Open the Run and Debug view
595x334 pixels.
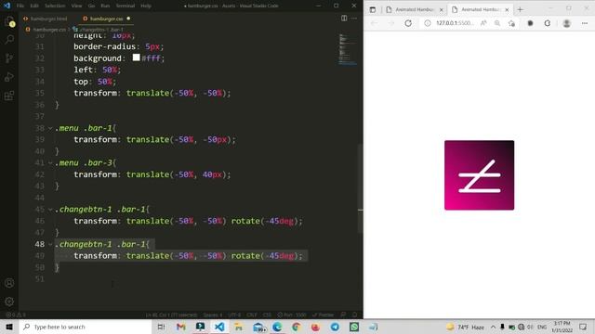click(x=9, y=77)
